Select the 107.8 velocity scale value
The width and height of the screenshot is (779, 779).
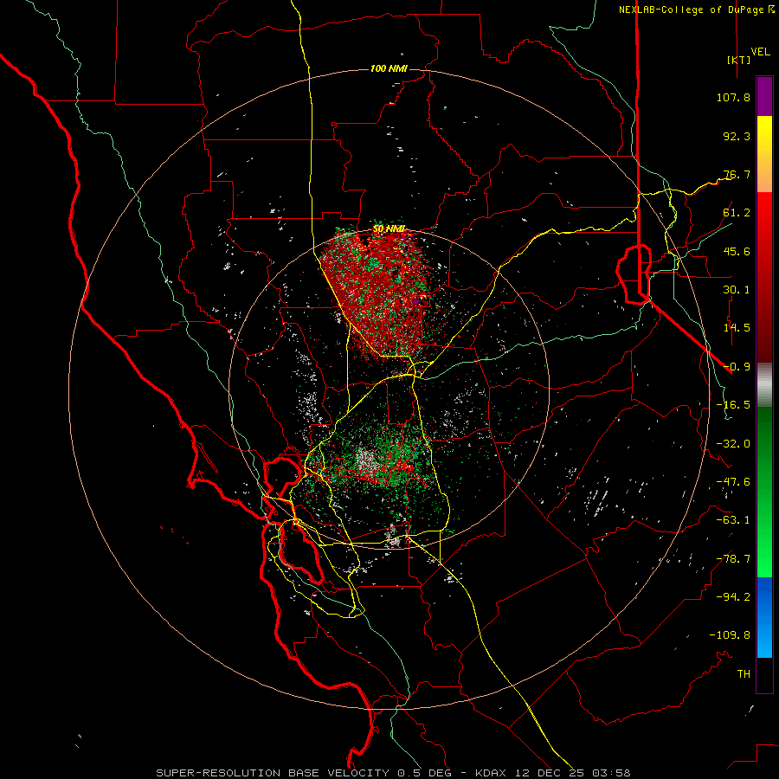[x=733, y=97]
